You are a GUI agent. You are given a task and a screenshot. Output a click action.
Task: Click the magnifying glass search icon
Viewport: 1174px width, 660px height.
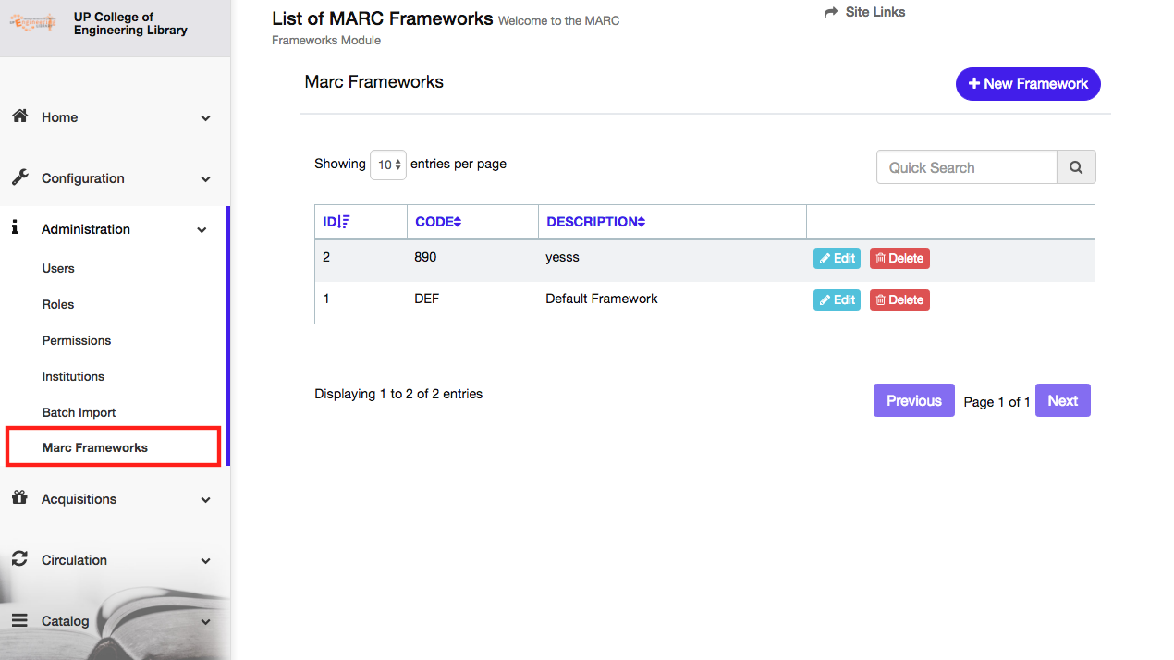tap(1076, 167)
